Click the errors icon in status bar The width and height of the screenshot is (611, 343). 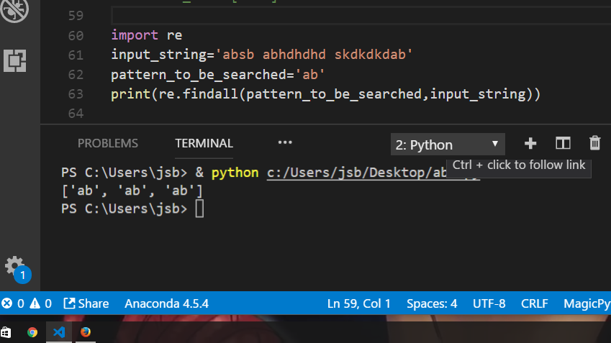coord(8,303)
